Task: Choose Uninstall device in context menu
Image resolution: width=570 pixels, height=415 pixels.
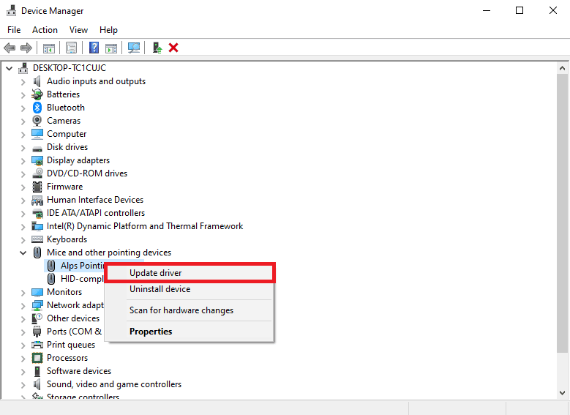Action: [x=190, y=289]
